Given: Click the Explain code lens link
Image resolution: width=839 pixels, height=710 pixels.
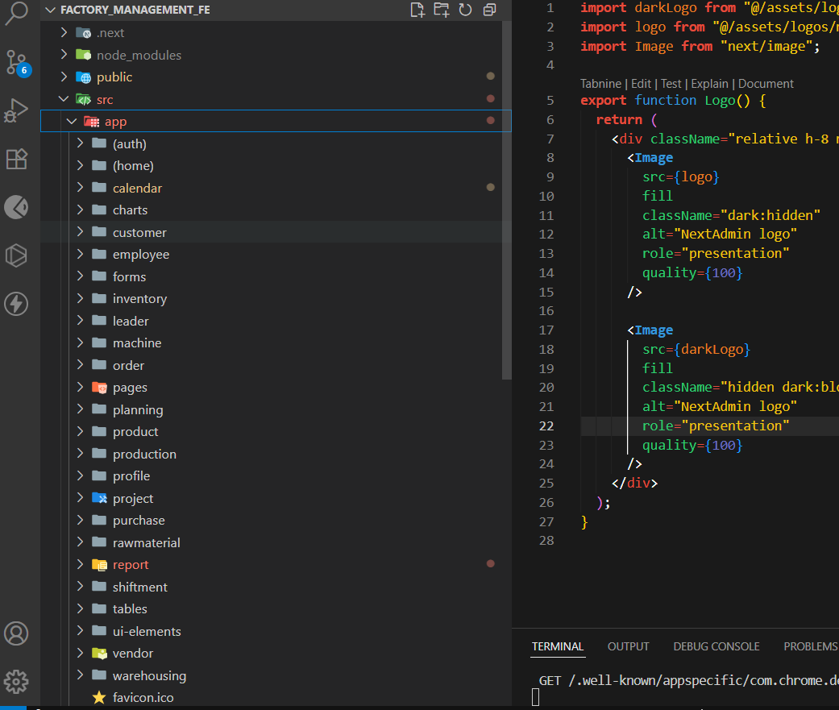Looking at the screenshot, I should click(x=708, y=84).
